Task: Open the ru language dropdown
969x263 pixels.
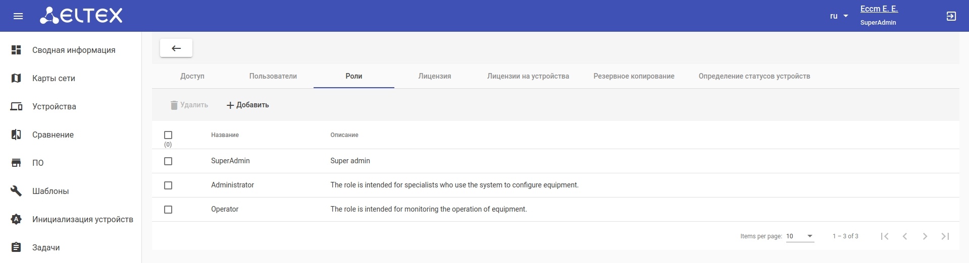Action: point(839,16)
